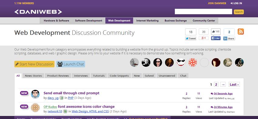Click the Google +1 button
258x119 pixels.
[x=204, y=38]
